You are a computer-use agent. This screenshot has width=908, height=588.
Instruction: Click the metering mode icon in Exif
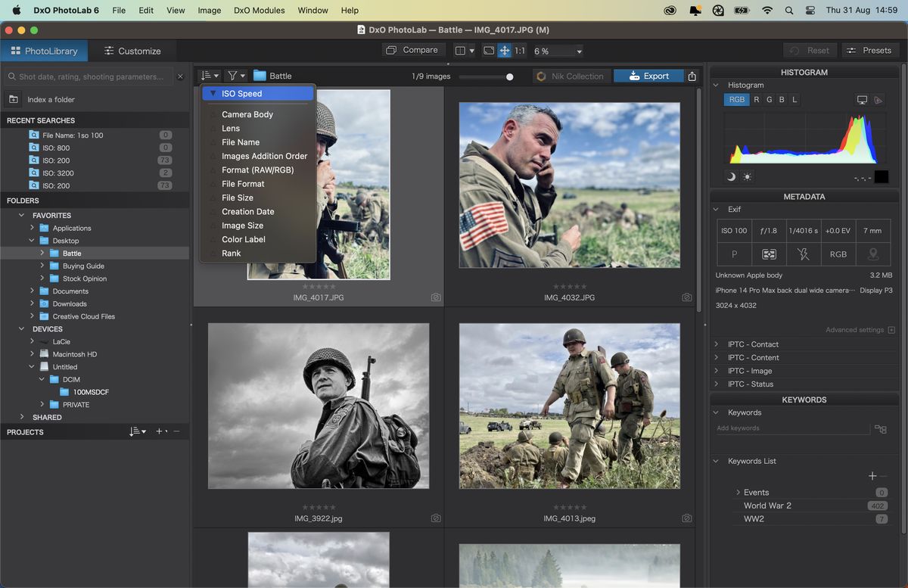click(x=769, y=254)
